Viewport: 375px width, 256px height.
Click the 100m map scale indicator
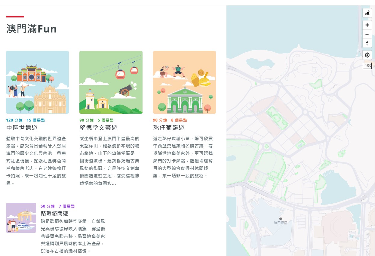coord(368,66)
